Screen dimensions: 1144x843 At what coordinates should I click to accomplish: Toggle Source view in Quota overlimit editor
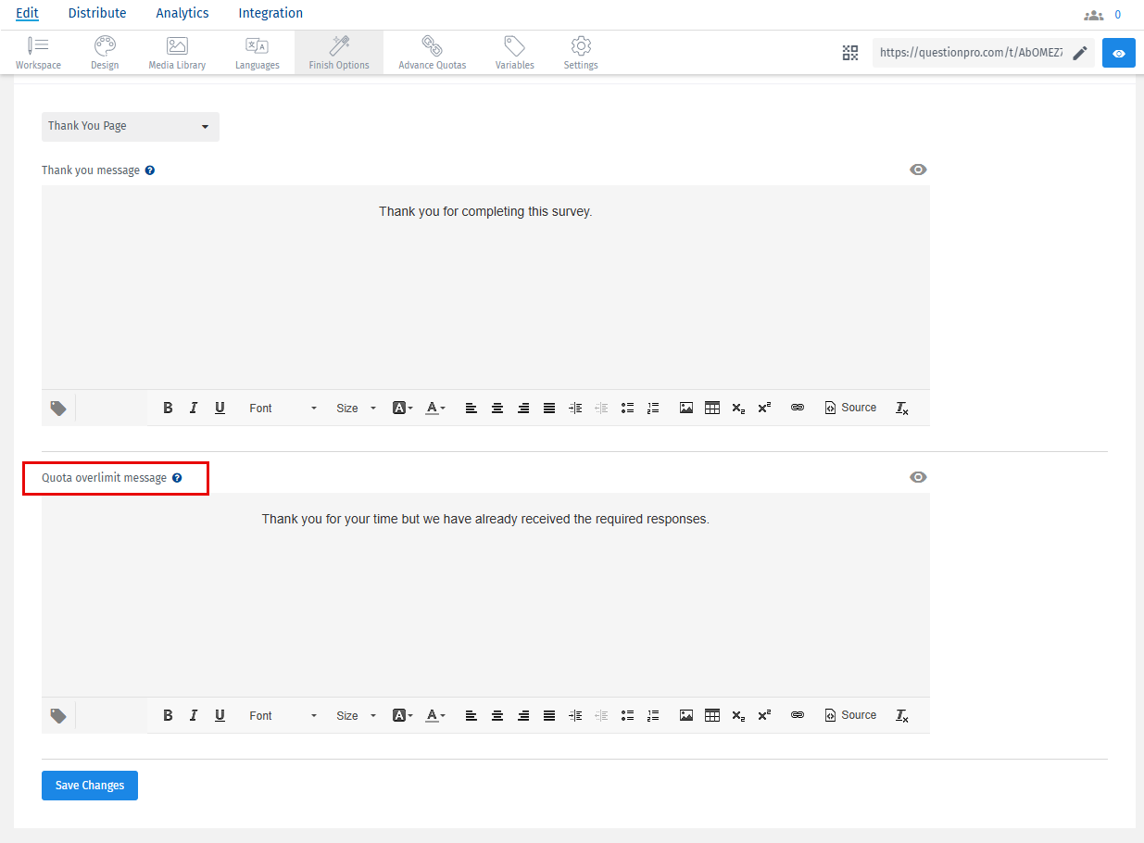tap(850, 715)
